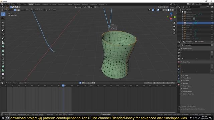Hide Collection using its eye icon
This screenshot has width=214, height=120.
tap(212, 12)
